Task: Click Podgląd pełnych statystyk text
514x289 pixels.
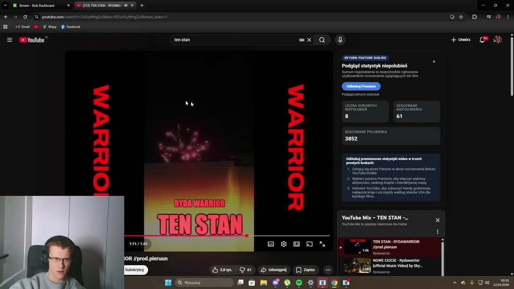Action: pyautogui.click(x=361, y=94)
